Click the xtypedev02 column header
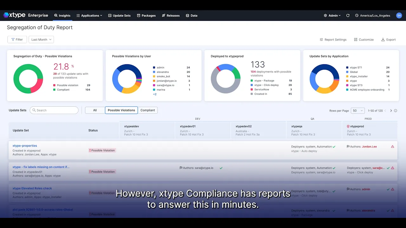406x228 pixels. [x=259, y=130]
